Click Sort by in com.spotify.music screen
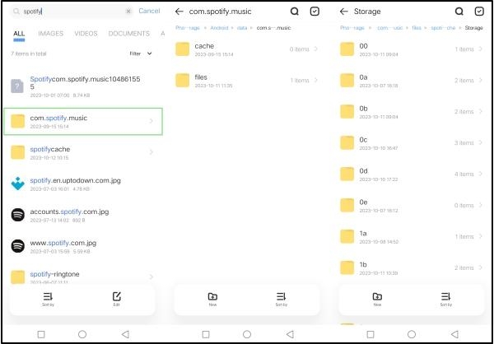Viewport: 494px width, 344px height. 282,300
